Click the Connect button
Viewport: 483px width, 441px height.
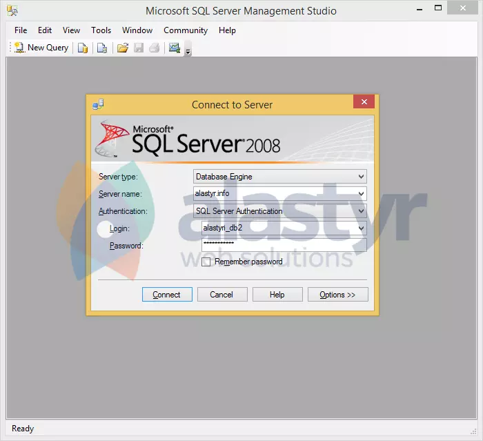tap(167, 295)
